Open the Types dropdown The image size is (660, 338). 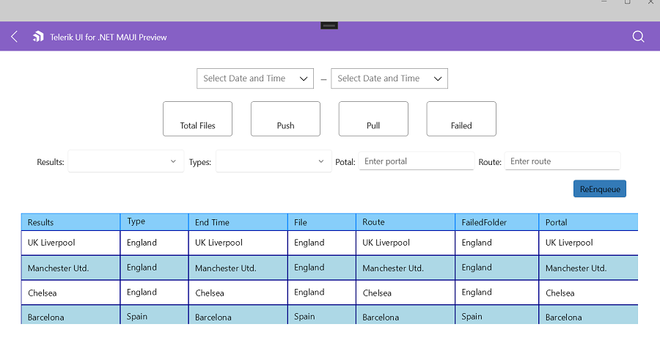(x=274, y=161)
